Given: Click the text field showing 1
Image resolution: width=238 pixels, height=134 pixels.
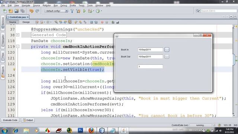Looking at the screenshot, I should (150, 67).
